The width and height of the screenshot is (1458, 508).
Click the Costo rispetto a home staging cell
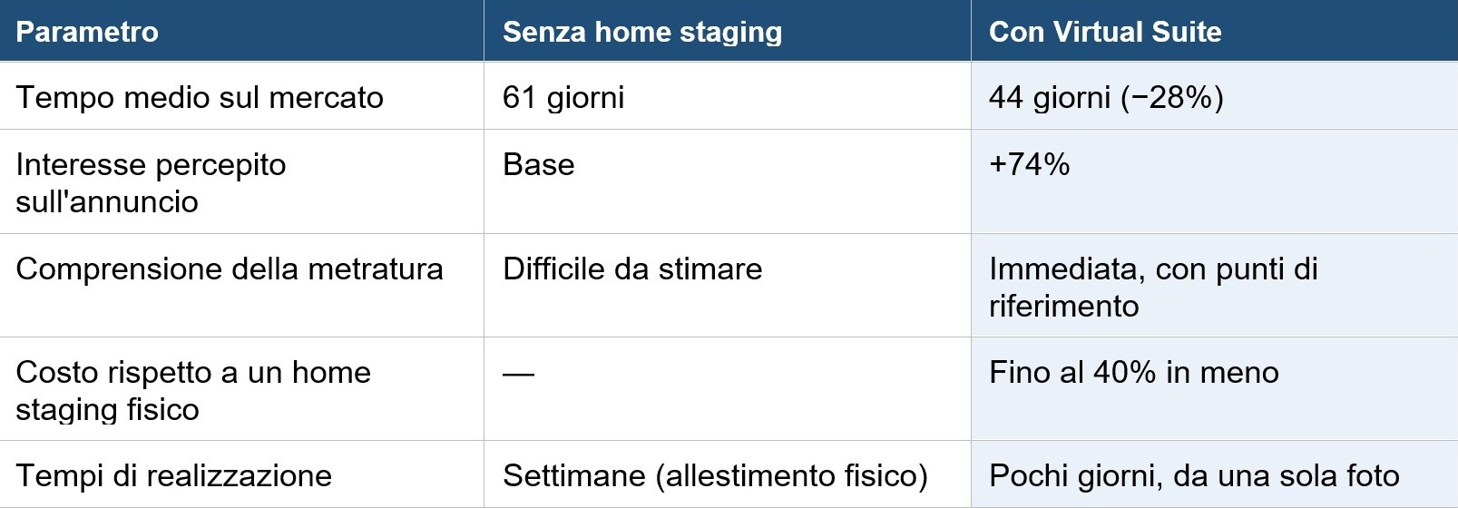(x=241, y=389)
